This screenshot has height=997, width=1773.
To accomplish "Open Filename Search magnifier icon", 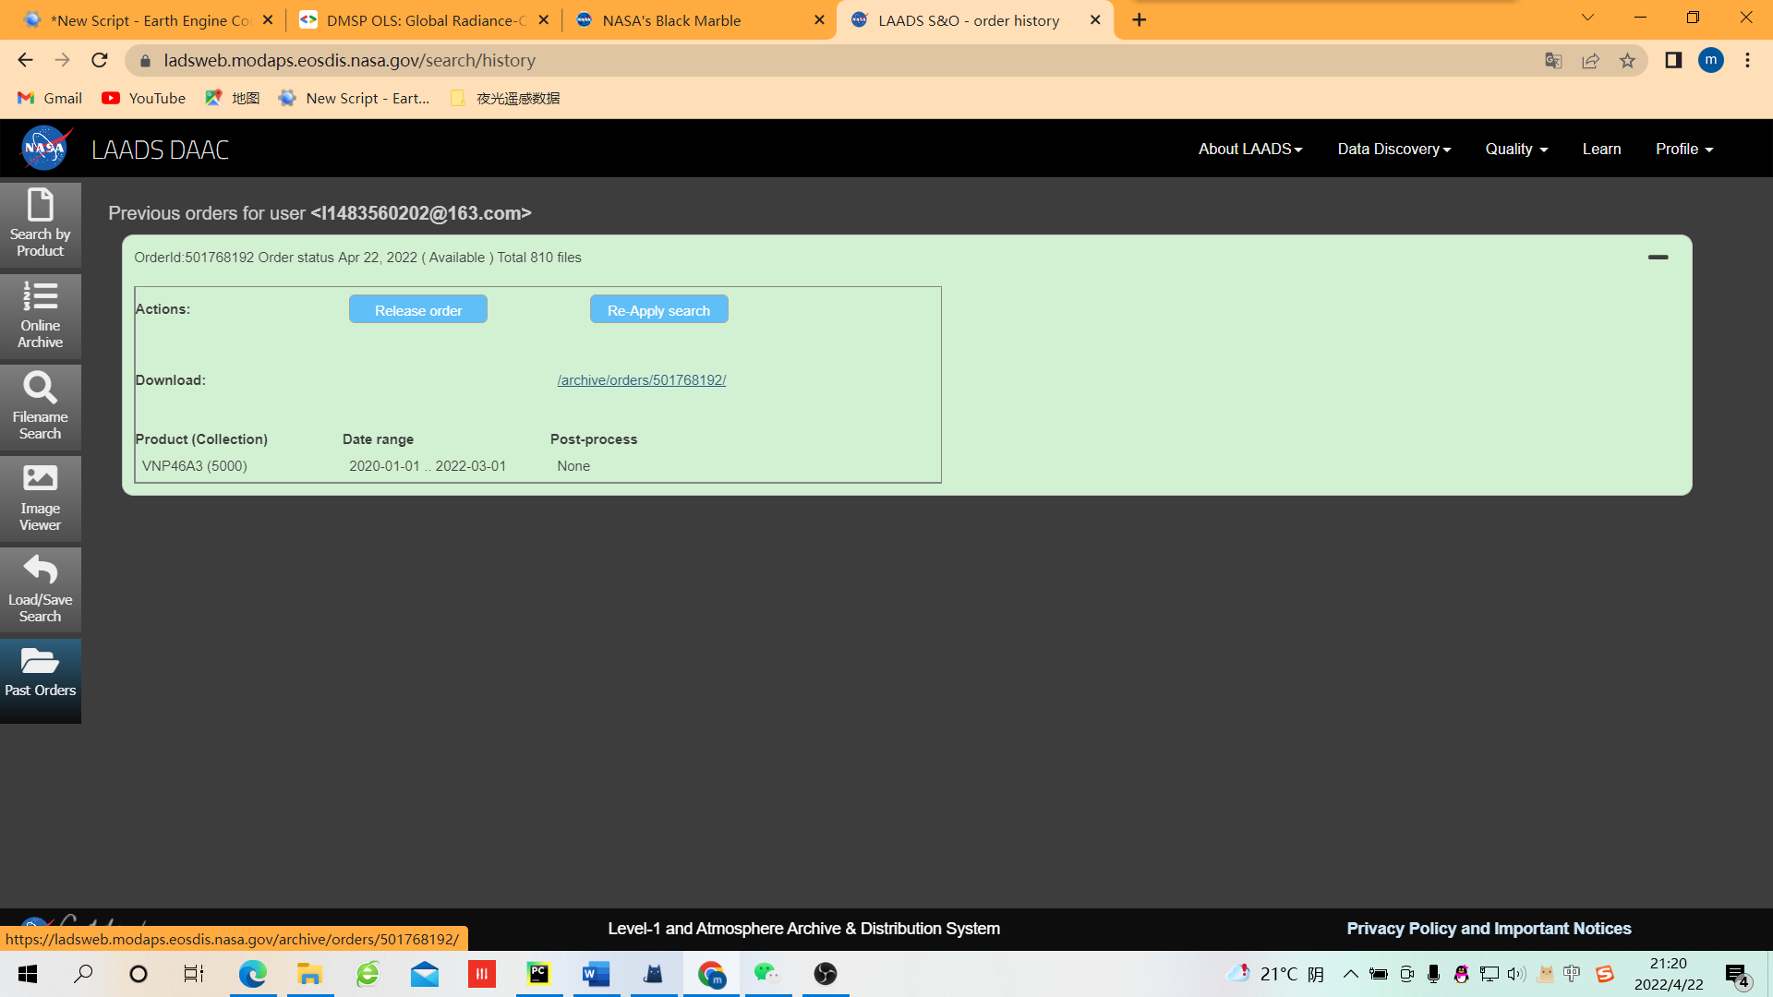I will point(41,406).
